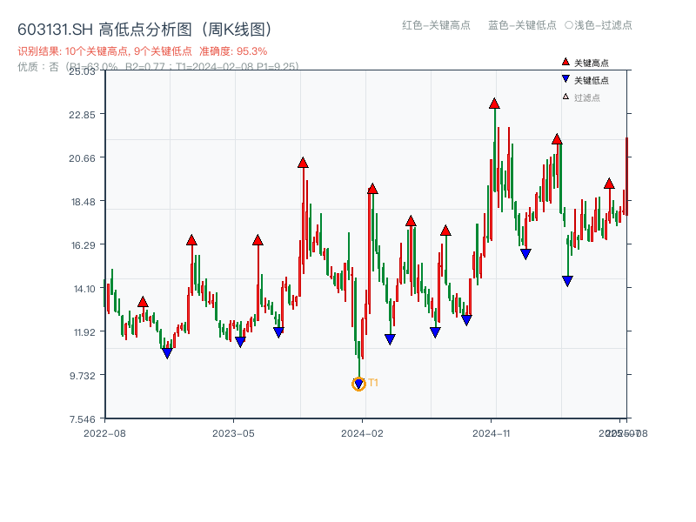Toggle the 红色-关键高点 legend entry
This screenshot has width=696, height=522.
coord(435,26)
